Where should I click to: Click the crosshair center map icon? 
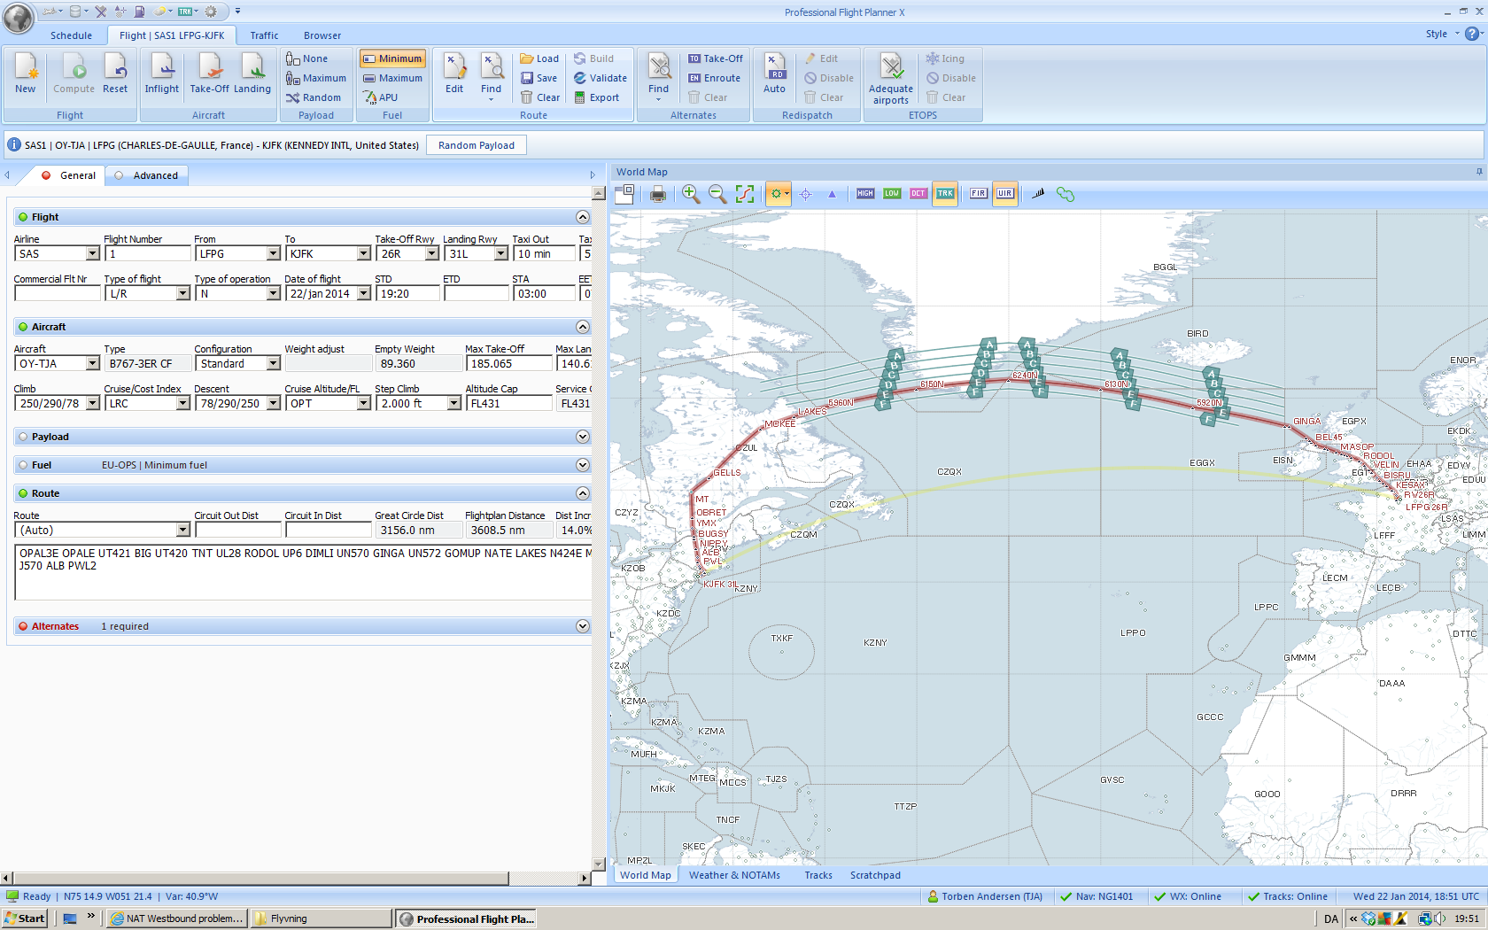click(x=806, y=194)
